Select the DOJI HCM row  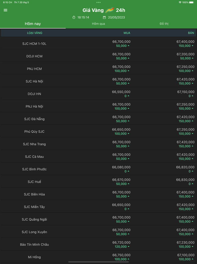(x=98, y=56)
